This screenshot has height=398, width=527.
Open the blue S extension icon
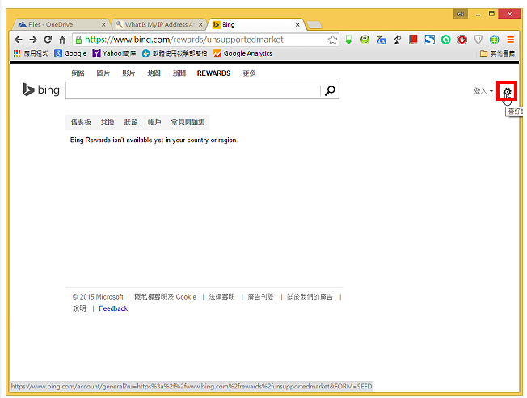click(x=429, y=40)
